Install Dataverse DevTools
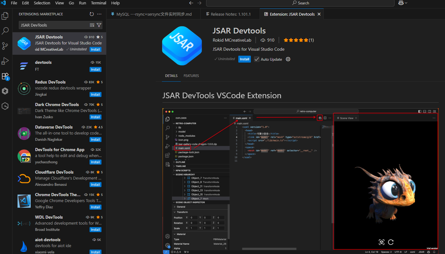445x254 pixels. click(96, 140)
